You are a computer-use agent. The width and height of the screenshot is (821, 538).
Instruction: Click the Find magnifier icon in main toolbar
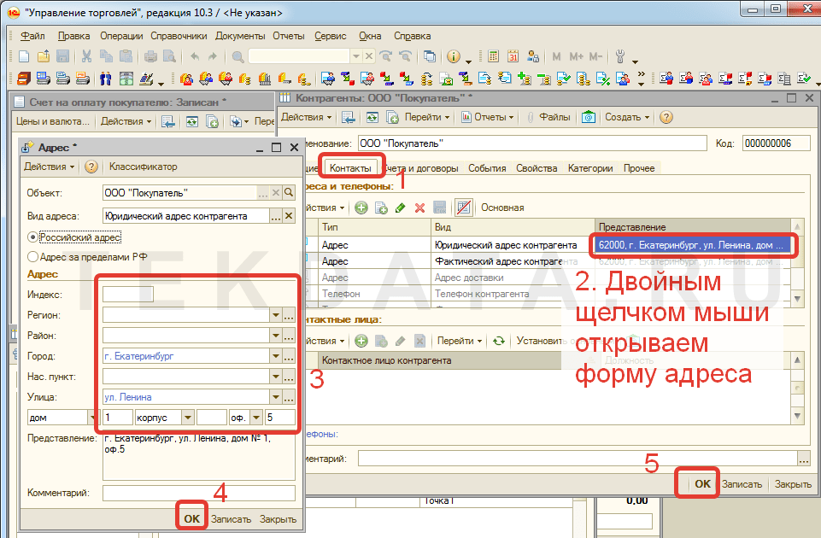[238, 56]
